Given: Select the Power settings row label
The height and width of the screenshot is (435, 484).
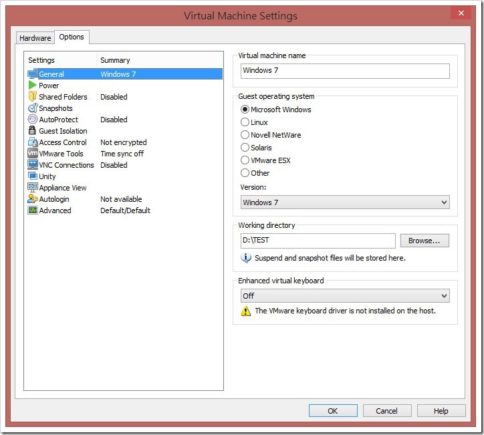Looking at the screenshot, I should pos(49,86).
